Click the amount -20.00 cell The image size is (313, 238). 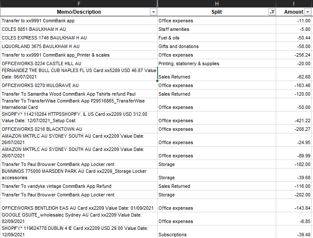pyautogui.click(x=294, y=63)
